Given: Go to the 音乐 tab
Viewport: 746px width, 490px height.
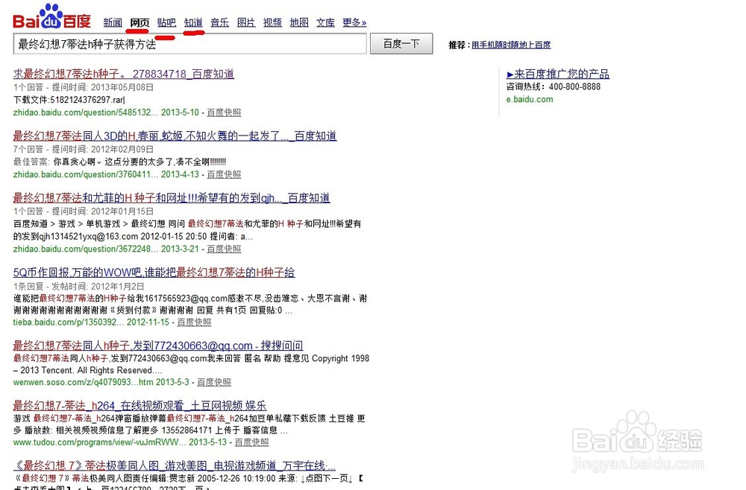Looking at the screenshot, I should [220, 22].
